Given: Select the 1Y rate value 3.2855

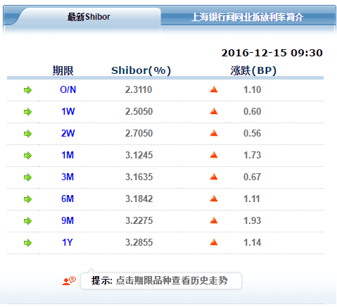Looking at the screenshot, I should pyautogui.click(x=139, y=242).
